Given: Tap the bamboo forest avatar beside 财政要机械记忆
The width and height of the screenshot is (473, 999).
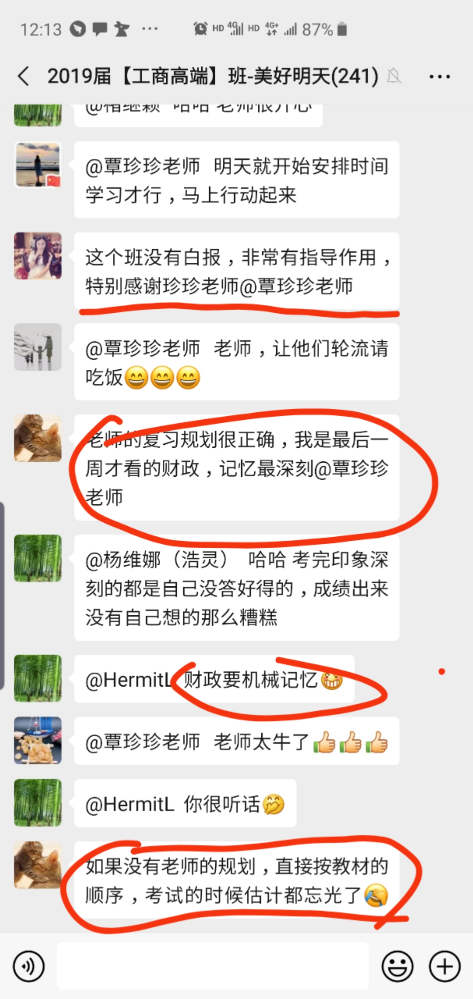Looking at the screenshot, I should 38,678.
